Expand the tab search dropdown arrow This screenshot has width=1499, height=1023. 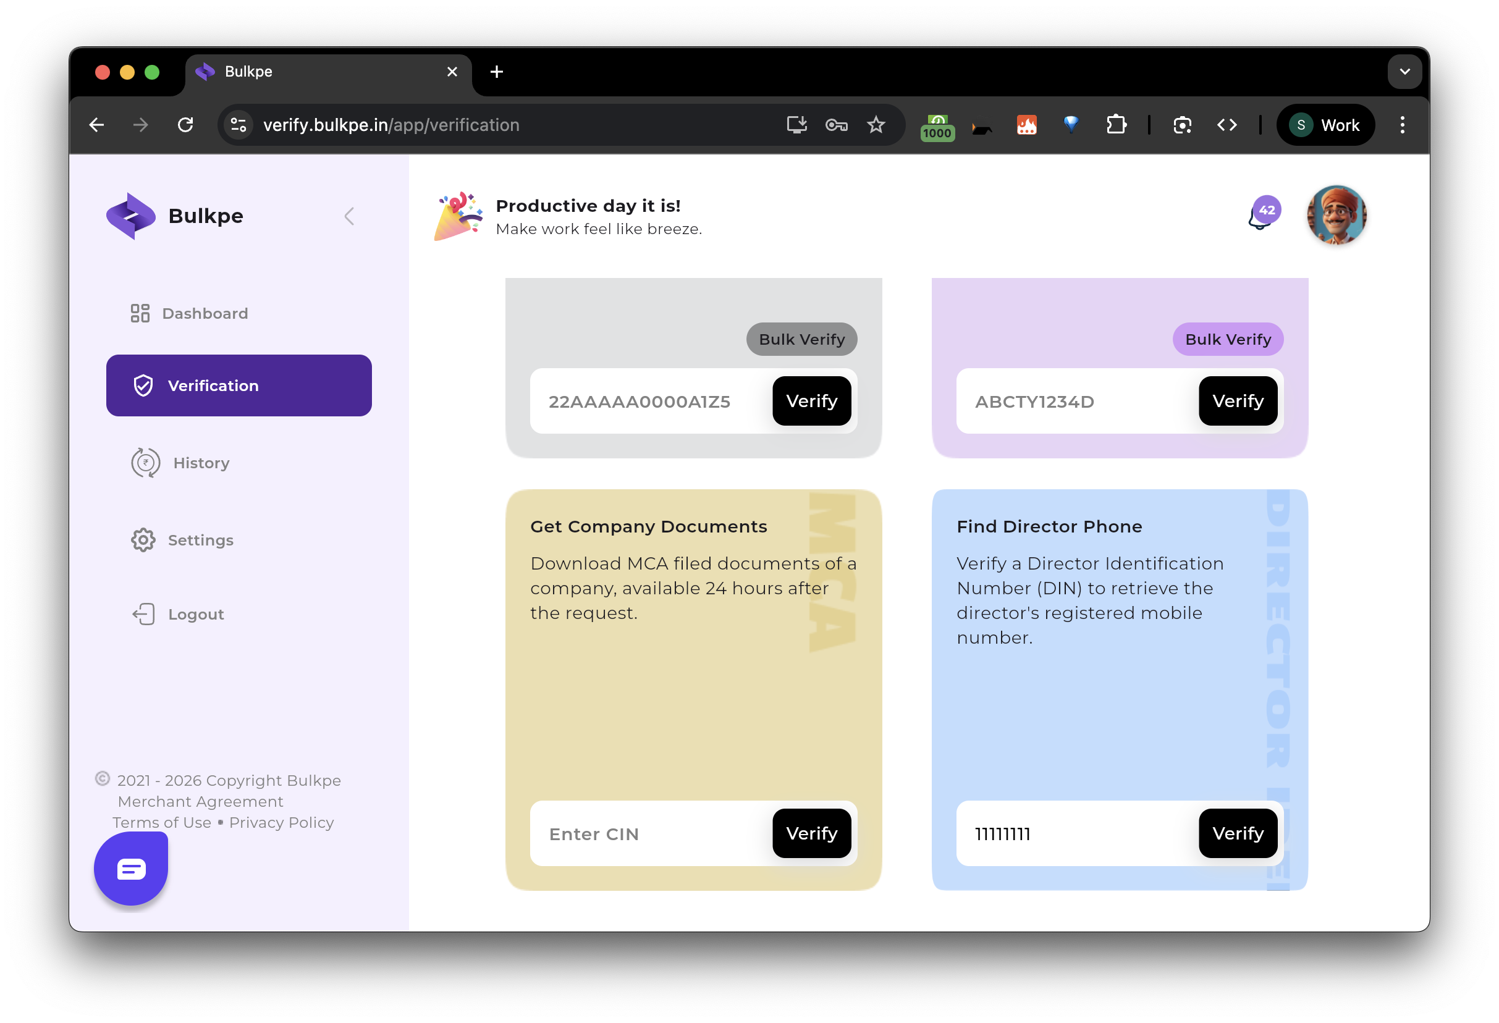(x=1404, y=72)
